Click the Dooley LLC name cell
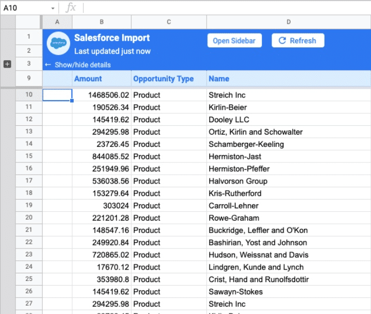 click(x=289, y=120)
